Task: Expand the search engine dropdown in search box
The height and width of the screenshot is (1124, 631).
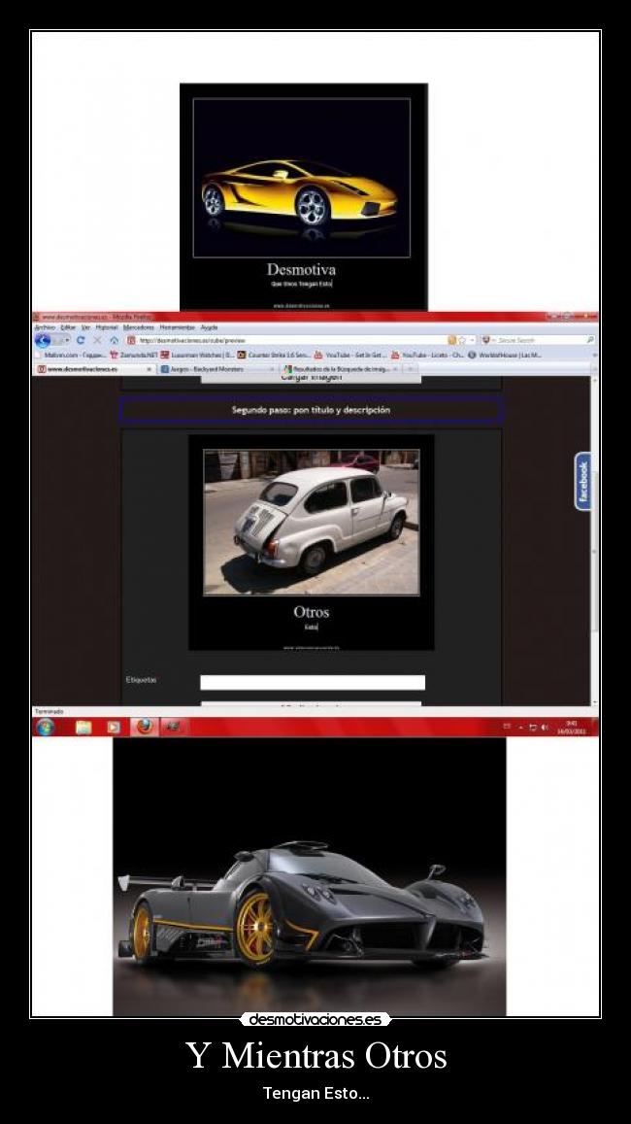Action: (488, 340)
